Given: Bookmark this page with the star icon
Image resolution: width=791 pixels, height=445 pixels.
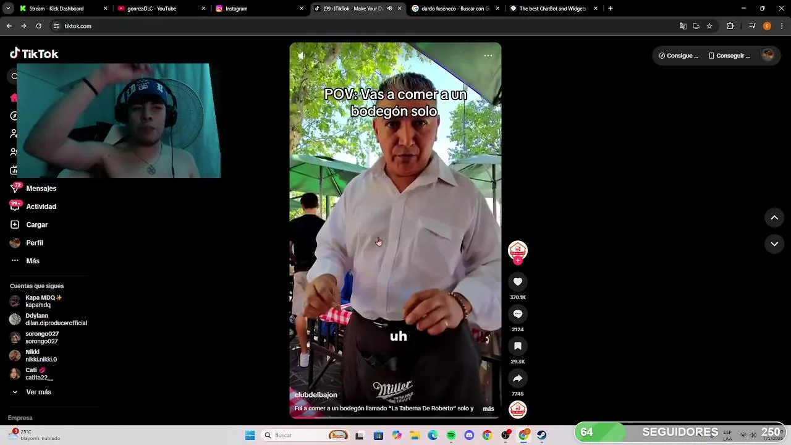Looking at the screenshot, I should pos(709,26).
